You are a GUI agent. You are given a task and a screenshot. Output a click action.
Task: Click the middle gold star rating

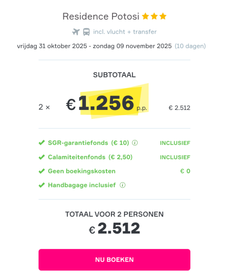154,16
